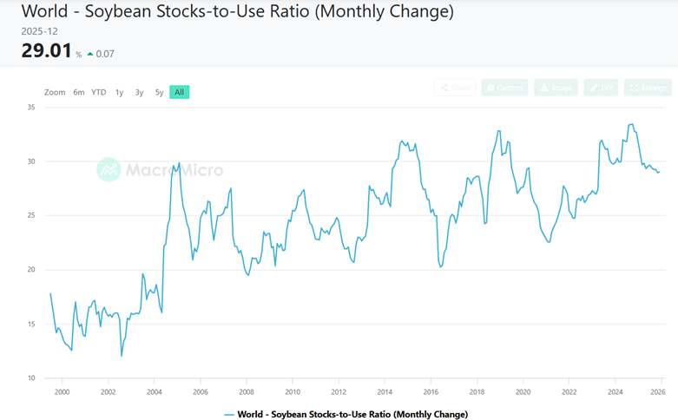Download the chart as Image

(x=556, y=88)
